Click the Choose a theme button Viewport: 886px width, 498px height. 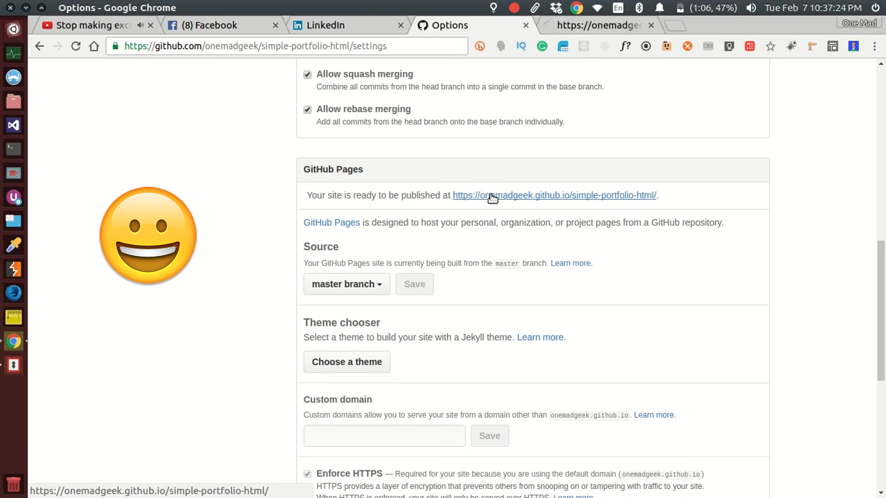(x=347, y=362)
